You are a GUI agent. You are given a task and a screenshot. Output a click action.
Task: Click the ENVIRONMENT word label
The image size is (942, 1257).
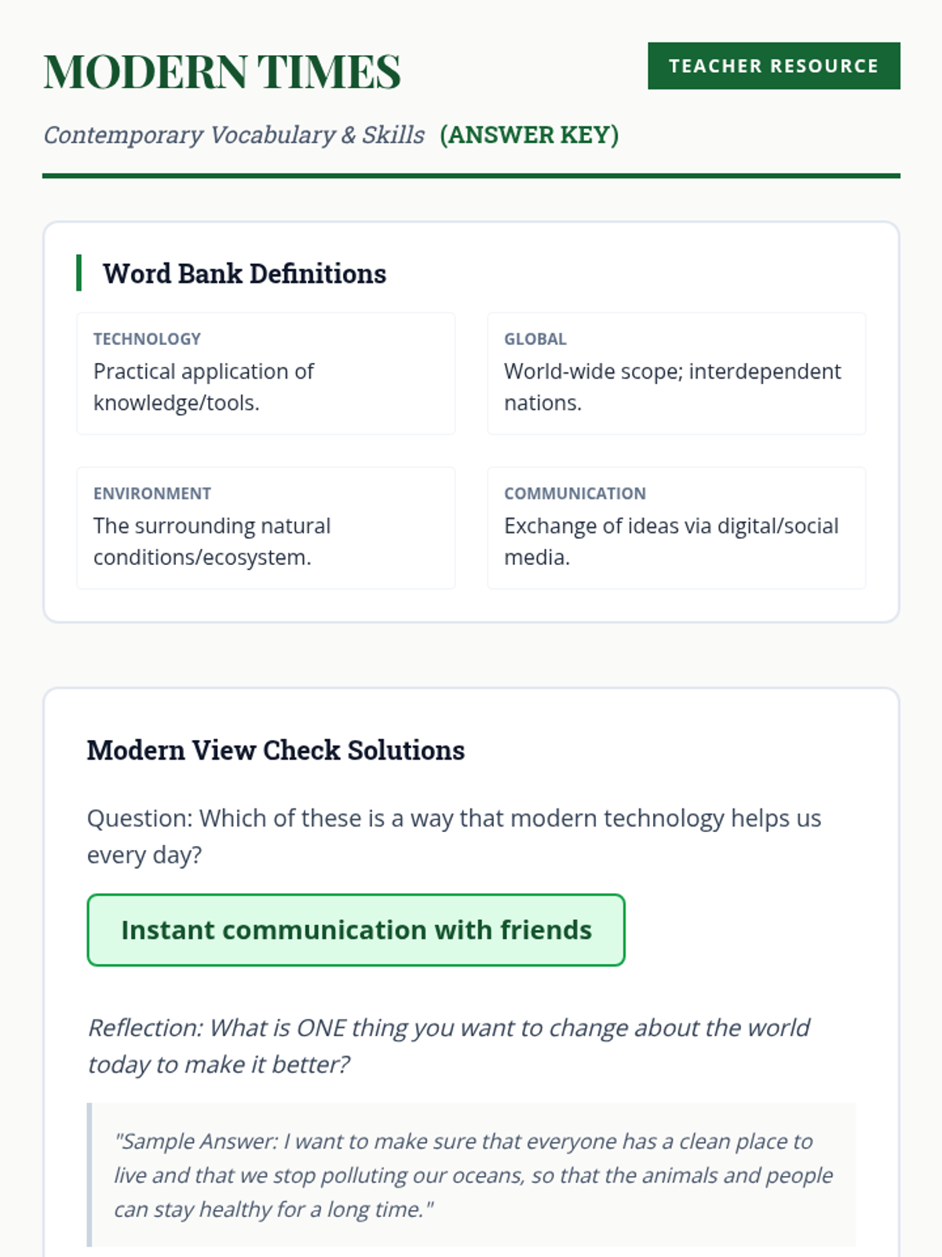point(152,493)
